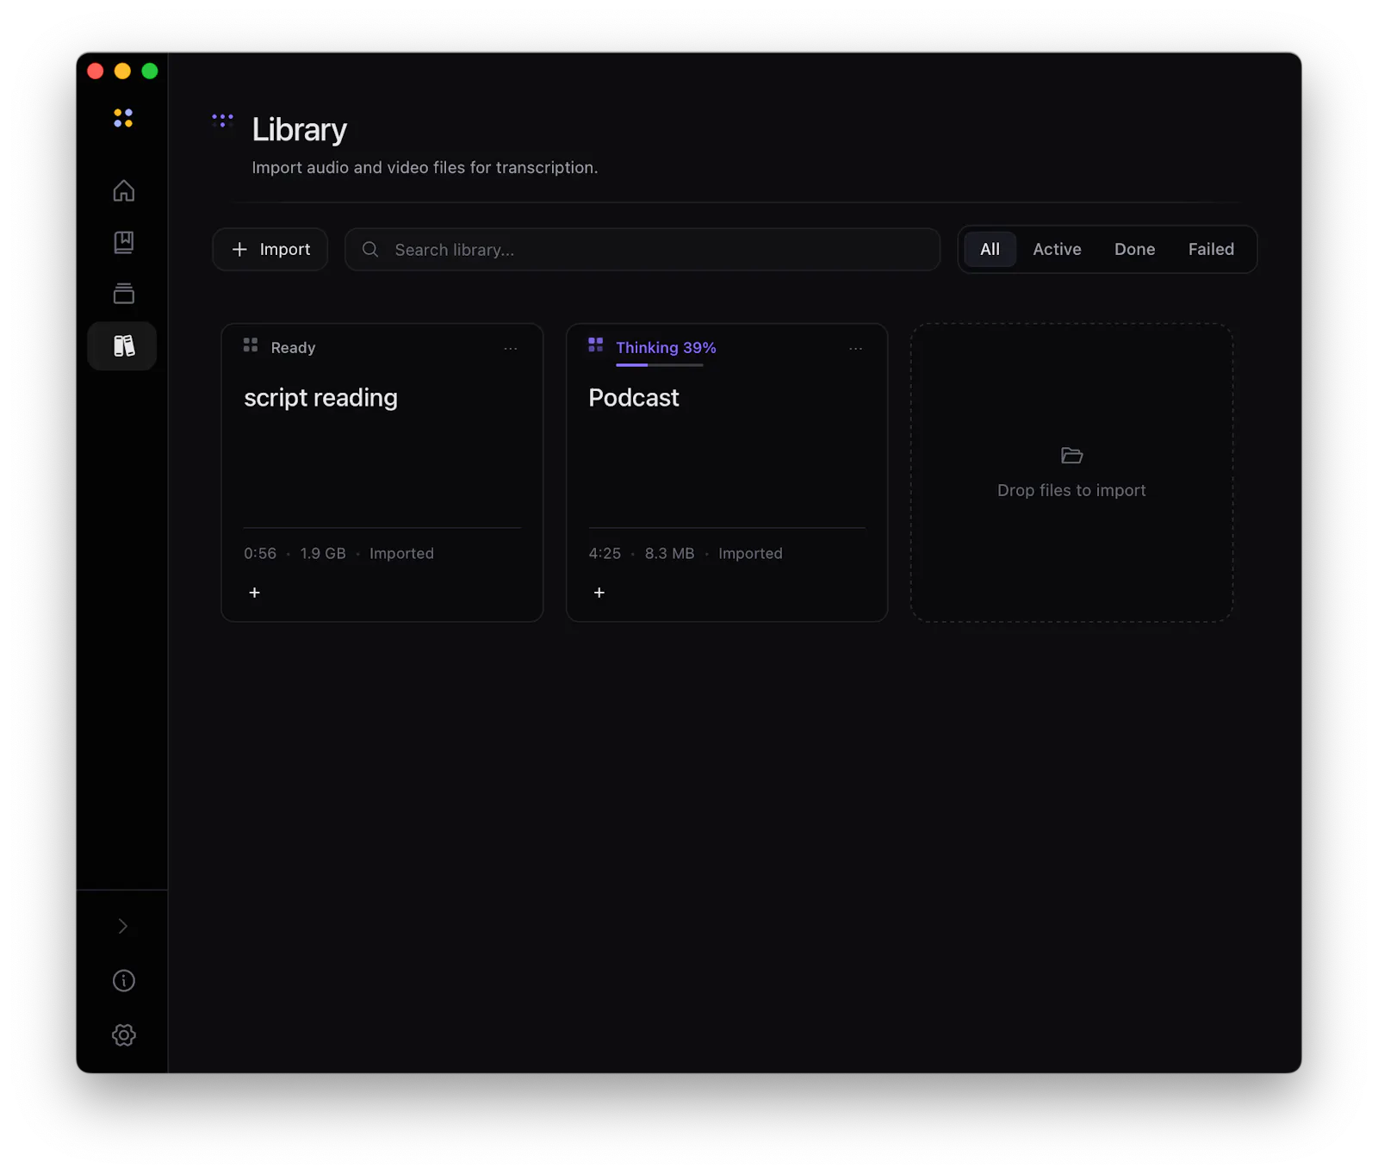The image size is (1378, 1174).
Task: Click the four-dot app logo in sidebar
Action: pos(123,118)
